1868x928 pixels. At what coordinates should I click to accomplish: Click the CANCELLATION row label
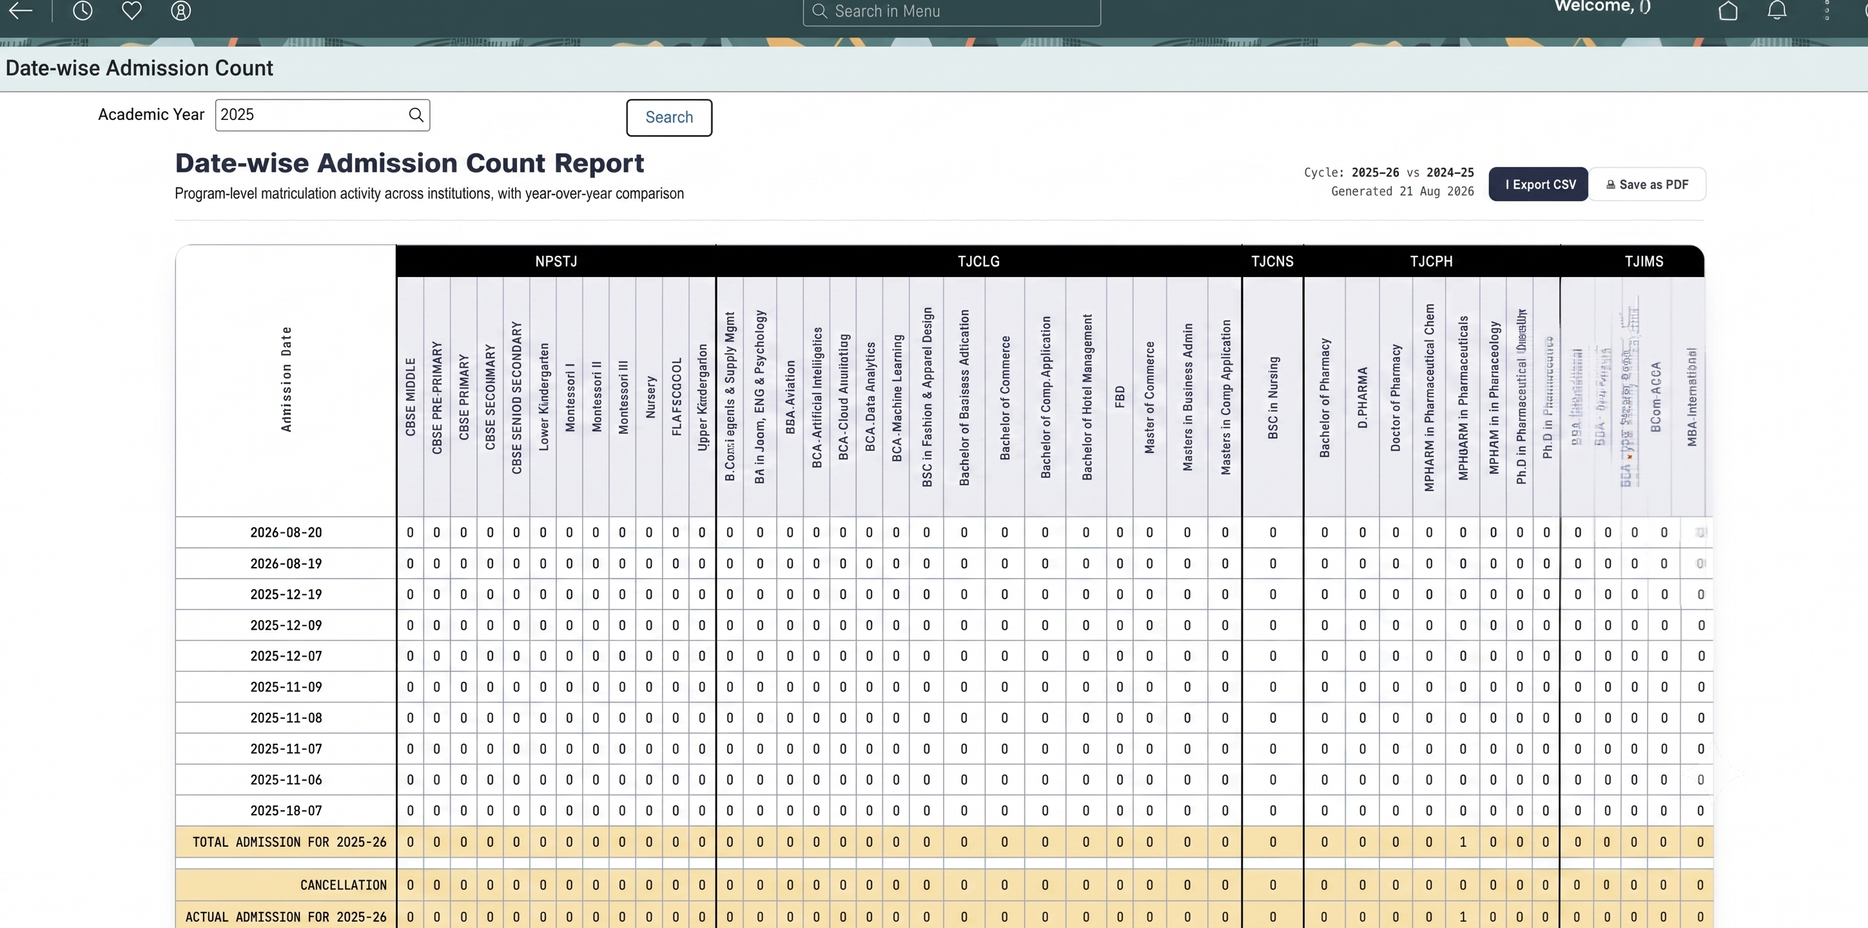click(343, 885)
